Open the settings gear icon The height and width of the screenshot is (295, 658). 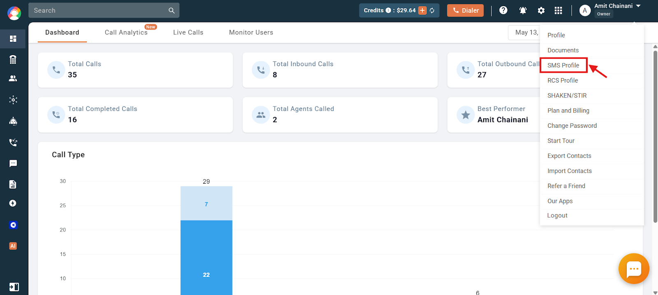pyautogui.click(x=541, y=11)
